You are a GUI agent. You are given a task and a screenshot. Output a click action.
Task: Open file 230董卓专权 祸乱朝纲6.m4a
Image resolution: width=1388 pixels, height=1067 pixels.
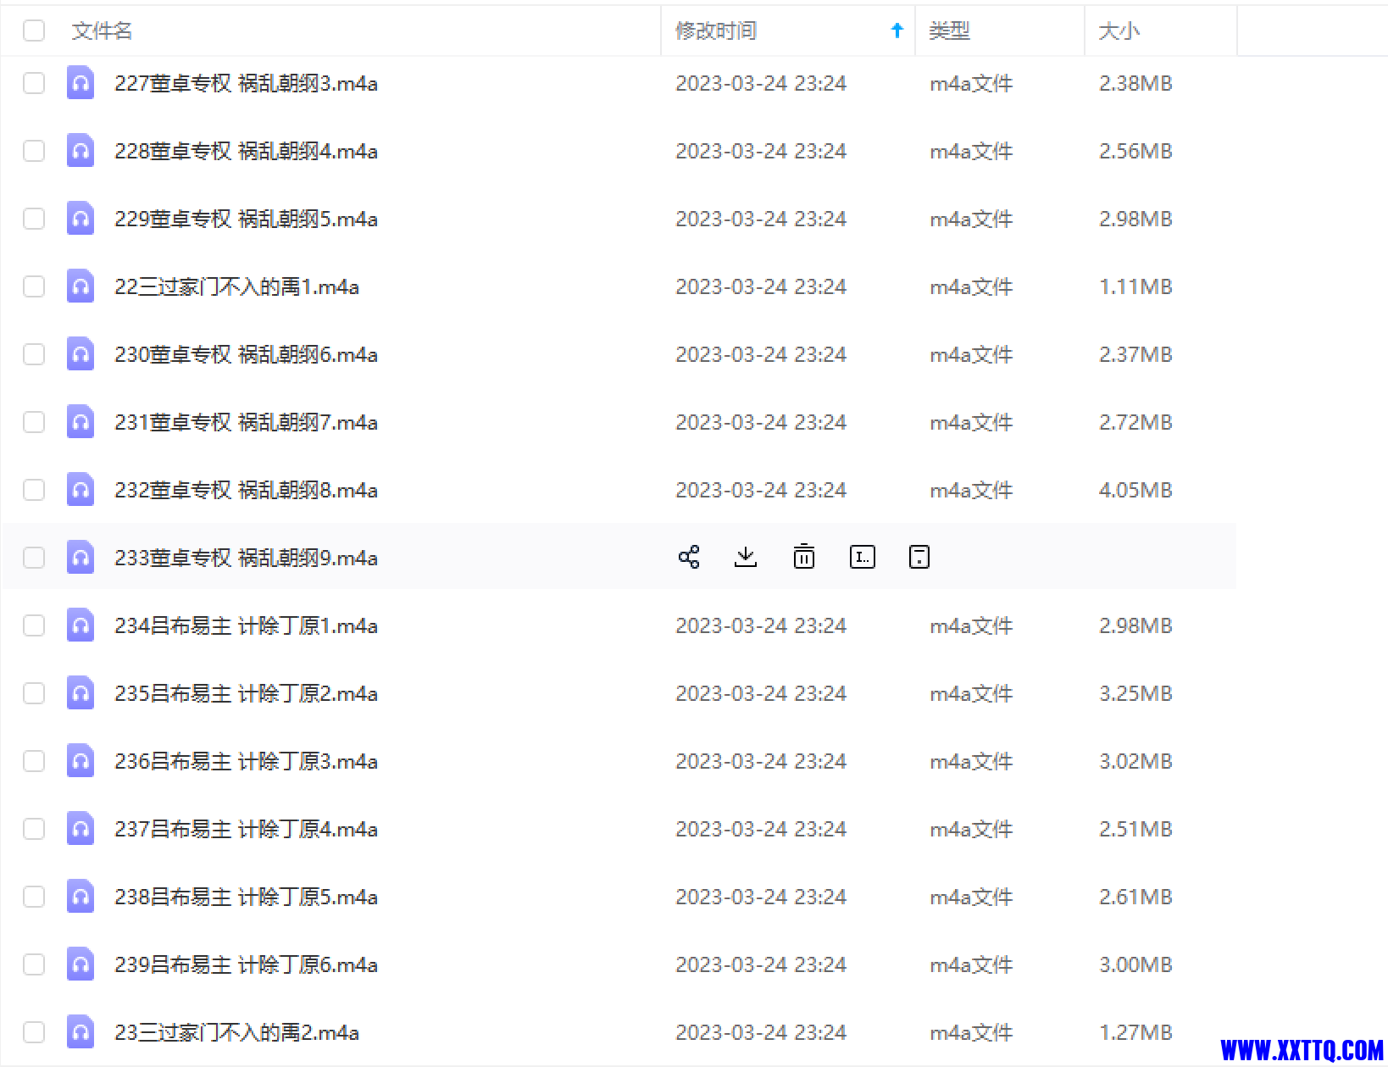pos(246,354)
